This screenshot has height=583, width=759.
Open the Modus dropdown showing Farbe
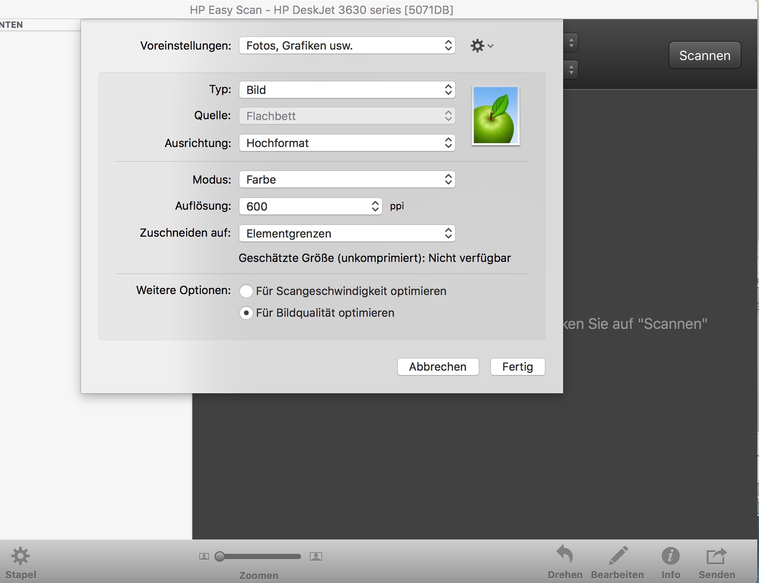pos(347,180)
